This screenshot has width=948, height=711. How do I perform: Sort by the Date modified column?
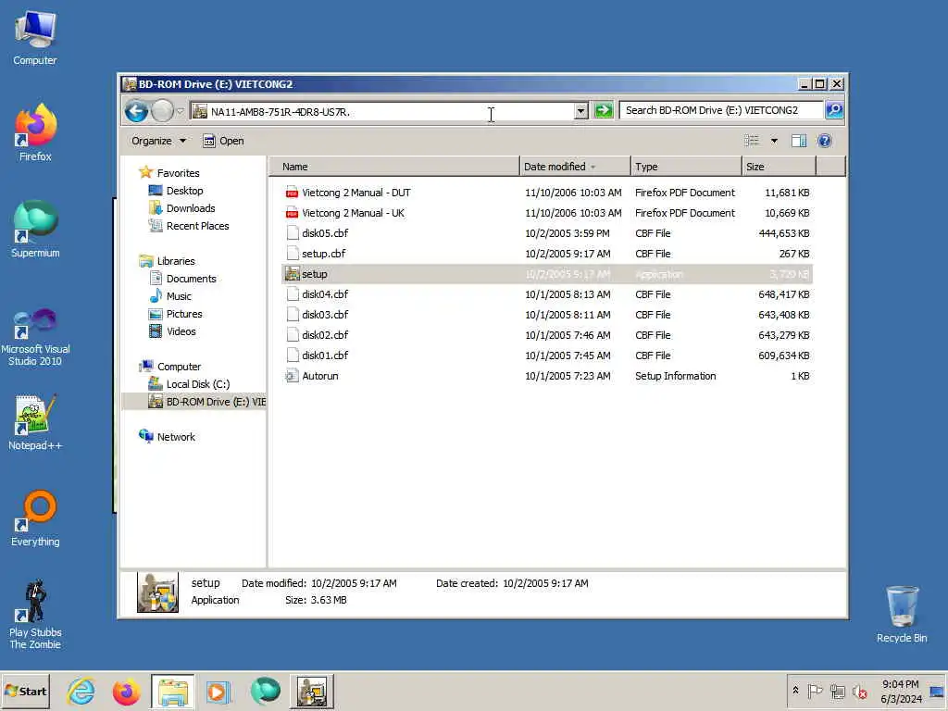(x=574, y=167)
